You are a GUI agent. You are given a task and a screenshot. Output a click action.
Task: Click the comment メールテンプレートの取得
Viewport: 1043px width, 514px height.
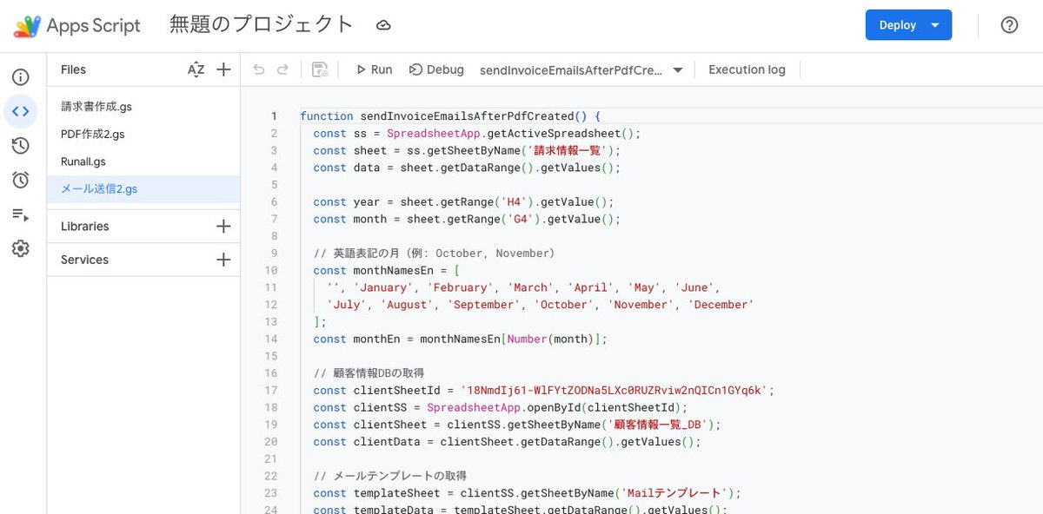pyautogui.click(x=390, y=476)
